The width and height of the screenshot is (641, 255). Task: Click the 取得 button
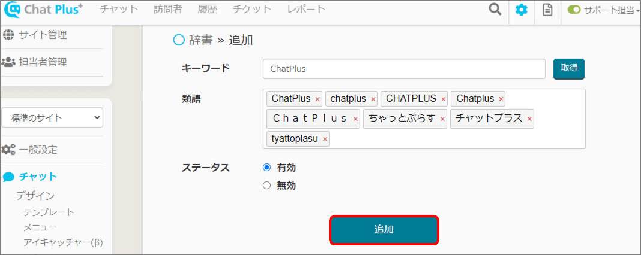tap(568, 68)
